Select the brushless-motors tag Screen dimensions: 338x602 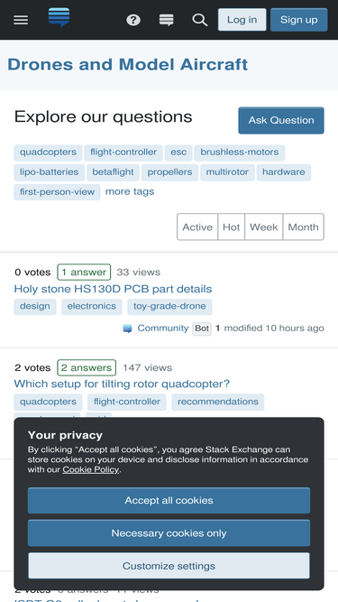point(240,153)
